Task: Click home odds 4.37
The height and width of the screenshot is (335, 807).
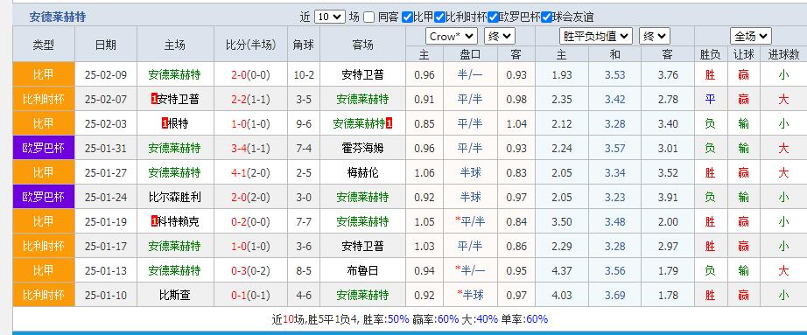Action: click(562, 270)
